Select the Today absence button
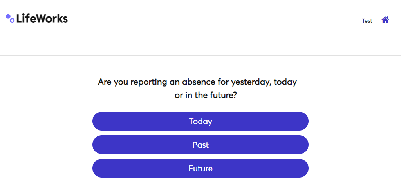This screenshot has height=196, width=401. [x=200, y=121]
